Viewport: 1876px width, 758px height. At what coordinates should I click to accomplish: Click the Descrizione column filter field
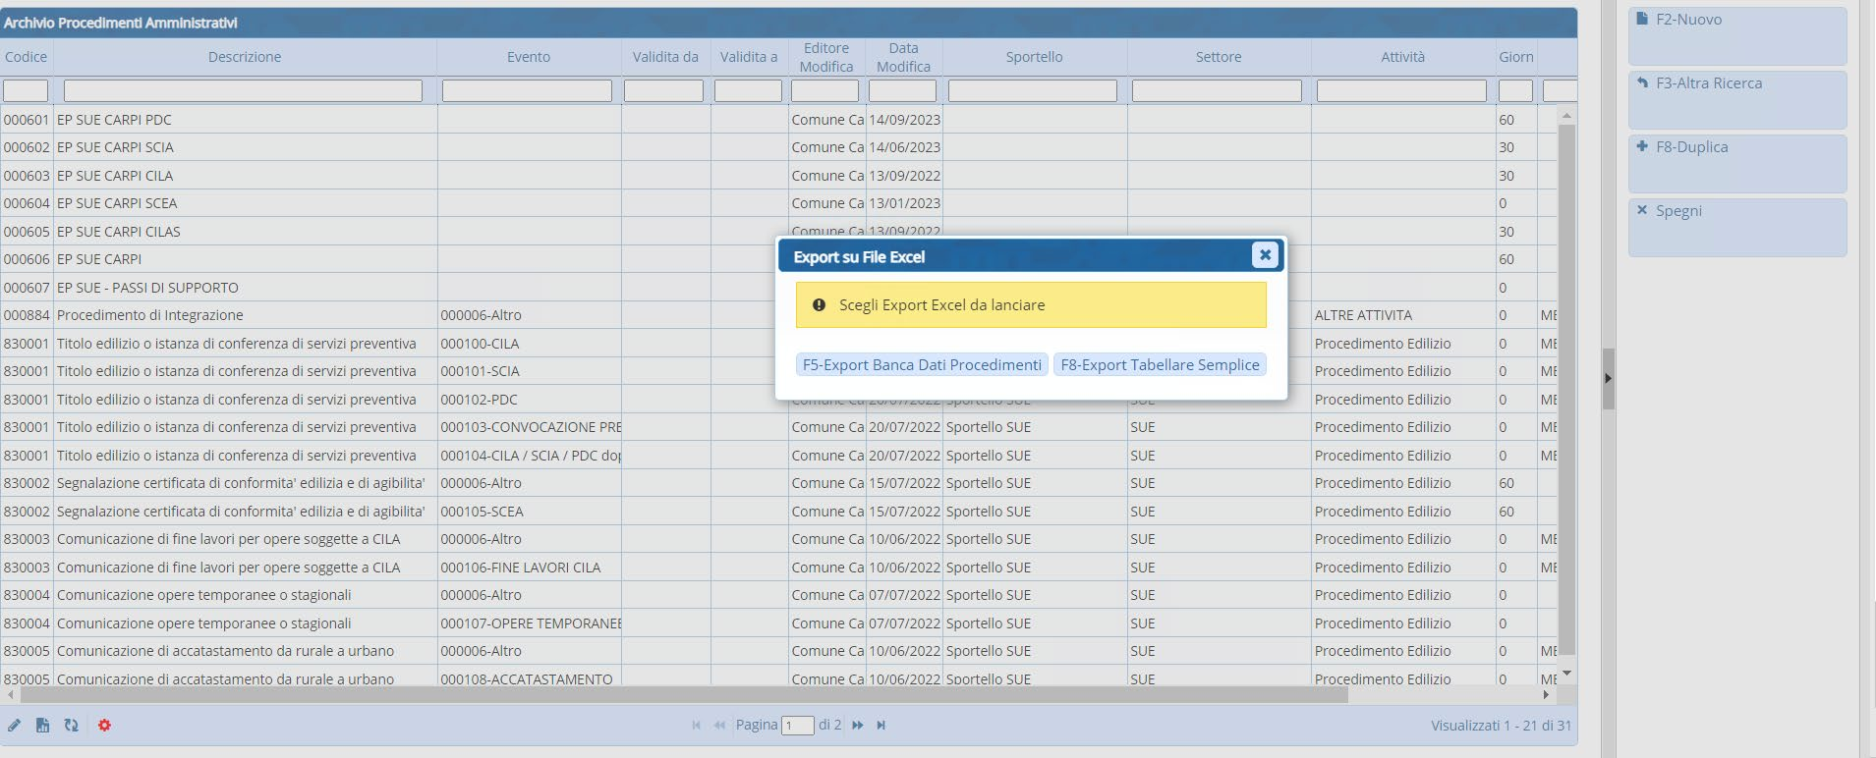click(x=243, y=91)
